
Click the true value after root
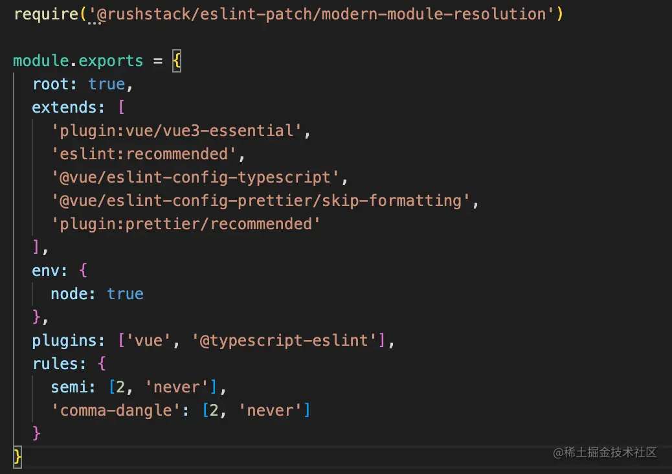click(x=107, y=84)
